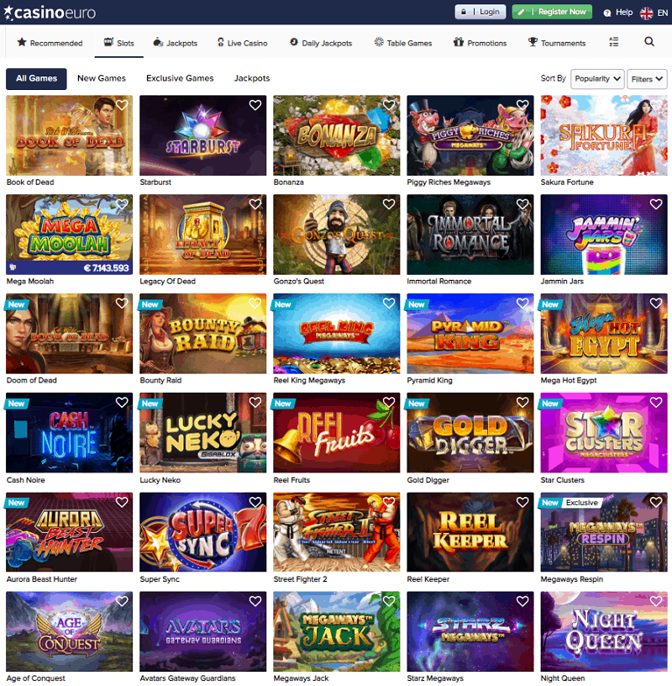Click the casinoeuro star logo
This screenshot has height=686, width=672.
[8, 13]
